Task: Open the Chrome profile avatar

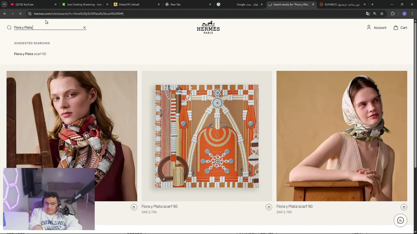Action: (x=404, y=14)
